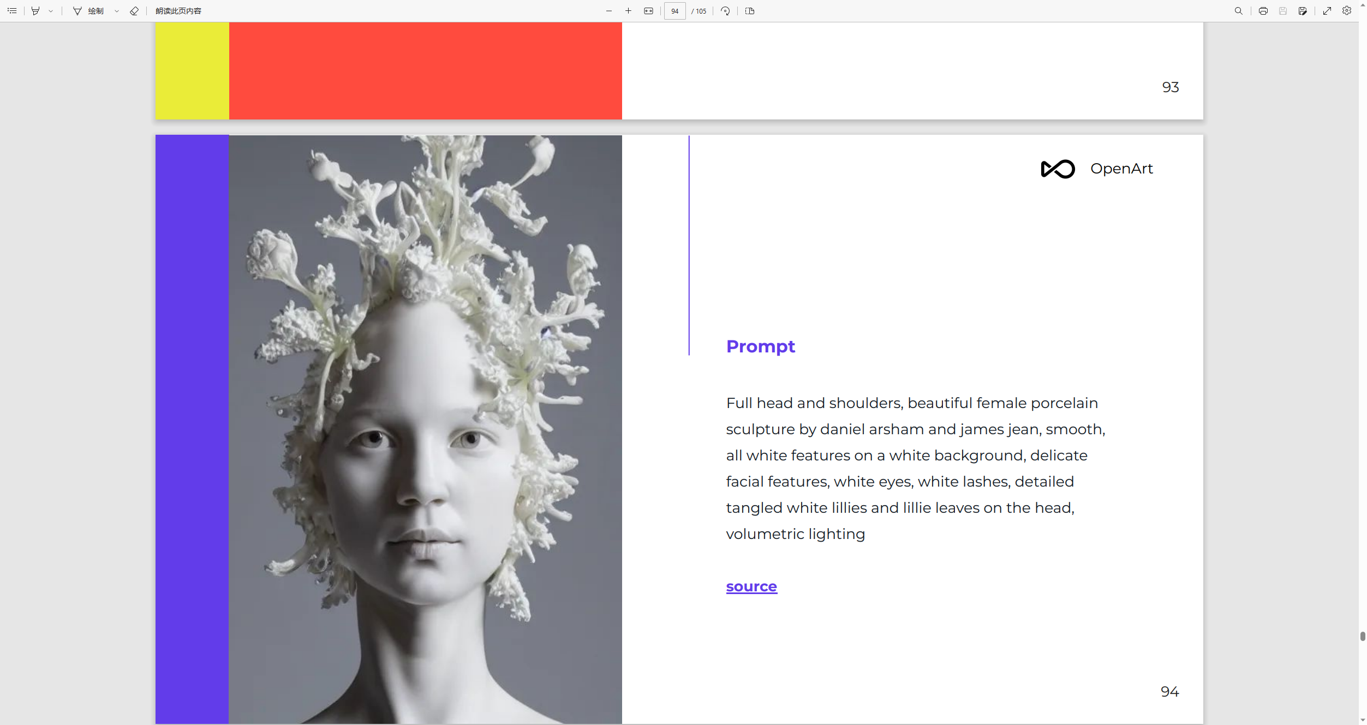1367x725 pixels.
Task: Rotate the PDF page
Action: tap(725, 11)
